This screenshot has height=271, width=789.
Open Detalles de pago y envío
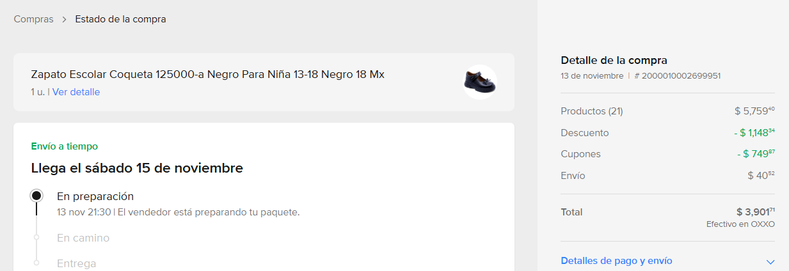[616, 261]
